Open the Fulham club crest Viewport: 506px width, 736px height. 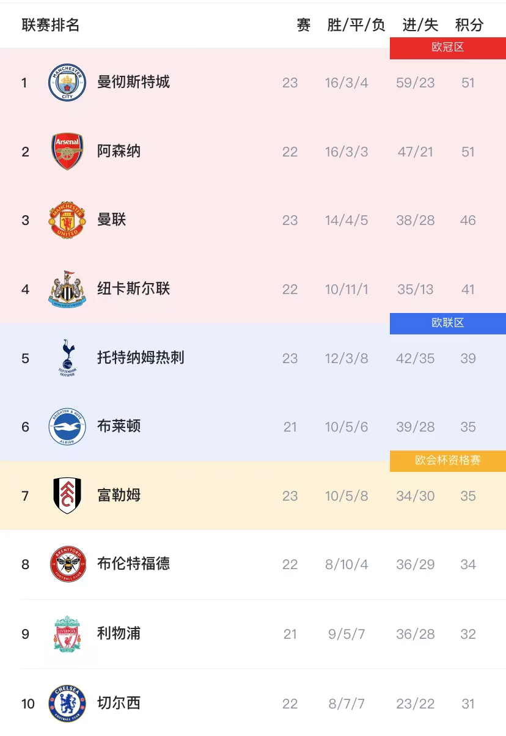(x=67, y=496)
